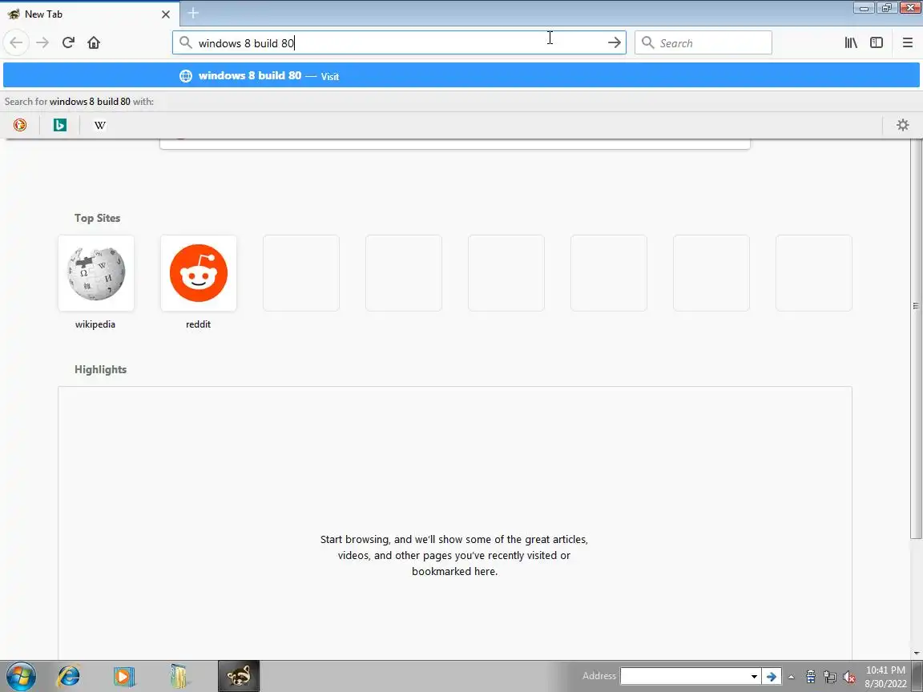Click the Search box field
Image resolution: width=923 pixels, height=692 pixels.
pos(703,42)
